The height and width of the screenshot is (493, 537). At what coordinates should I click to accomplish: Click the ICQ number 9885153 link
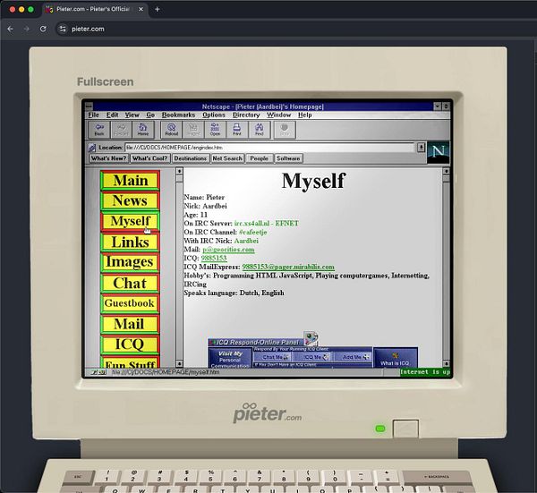coord(214,259)
